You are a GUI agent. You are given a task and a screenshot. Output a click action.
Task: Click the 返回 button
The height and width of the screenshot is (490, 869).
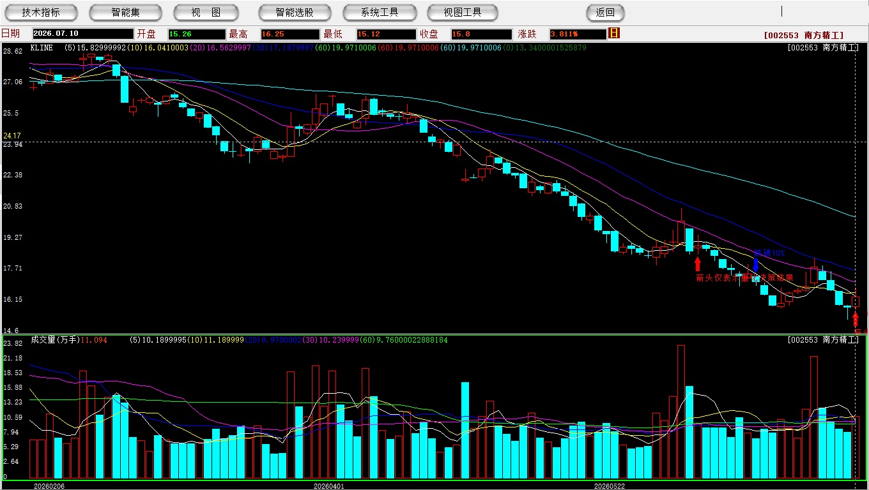(x=605, y=12)
